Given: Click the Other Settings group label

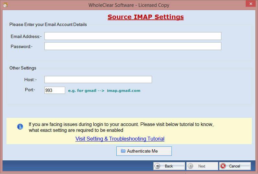Looking at the screenshot, I should [23, 68].
